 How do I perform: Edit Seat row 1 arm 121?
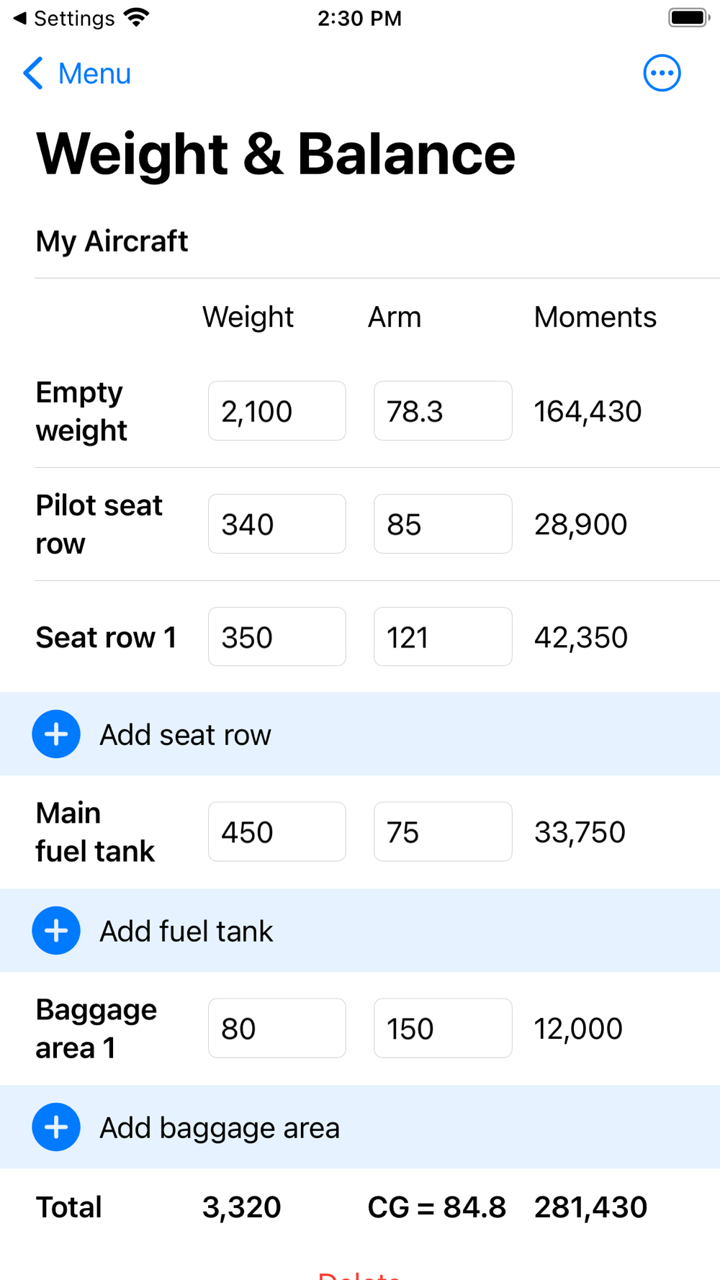(x=443, y=637)
